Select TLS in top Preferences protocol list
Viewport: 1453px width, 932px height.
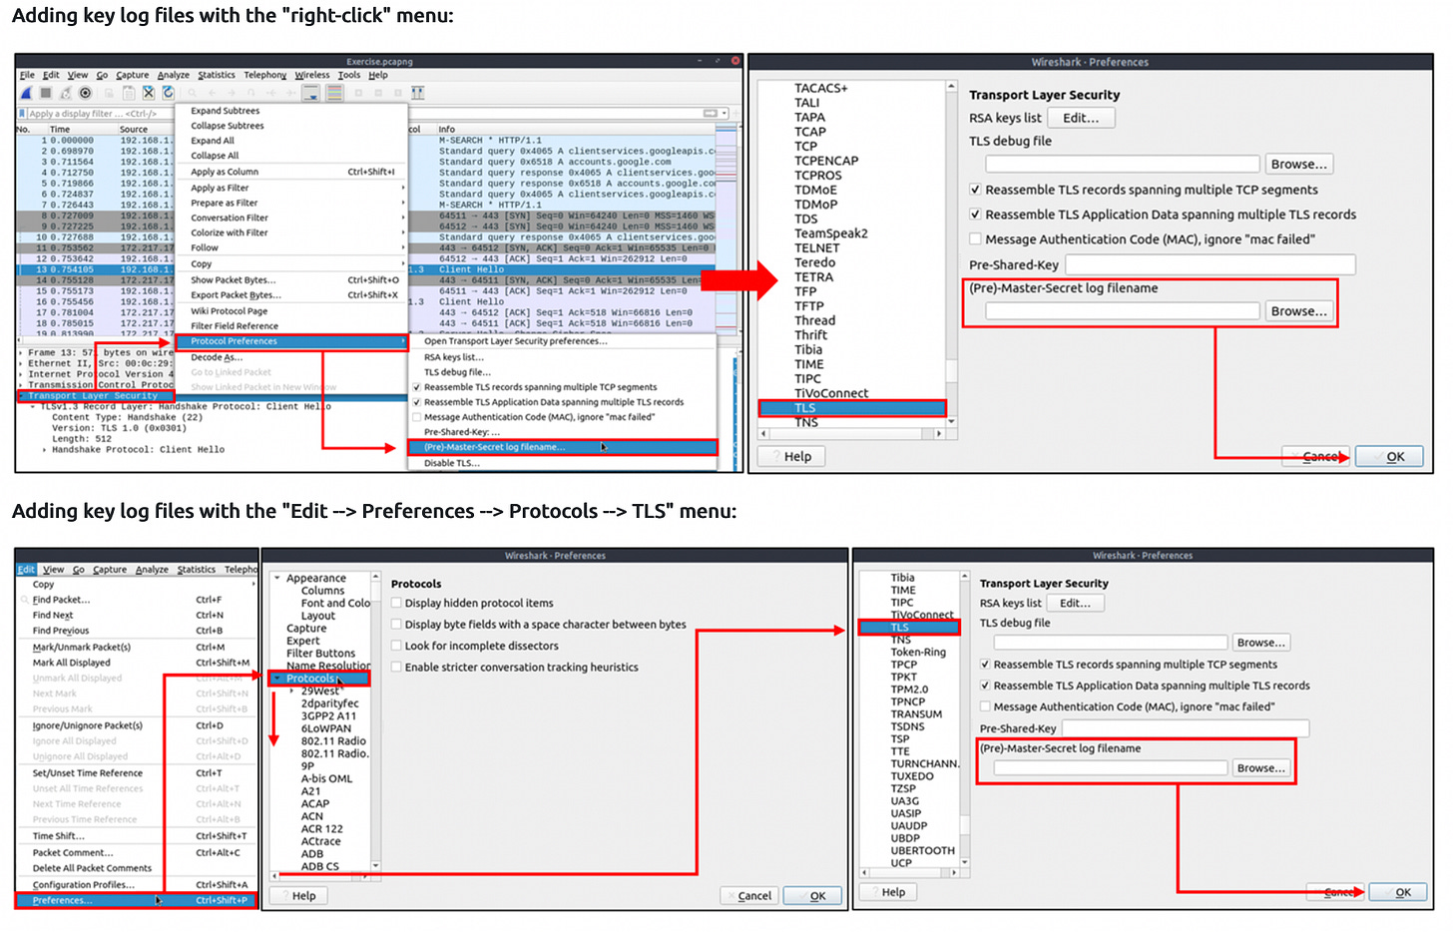pyautogui.click(x=851, y=408)
